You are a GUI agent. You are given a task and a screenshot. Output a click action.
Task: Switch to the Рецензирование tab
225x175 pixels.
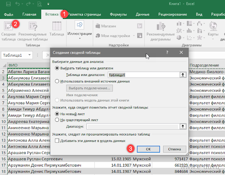click(173, 14)
